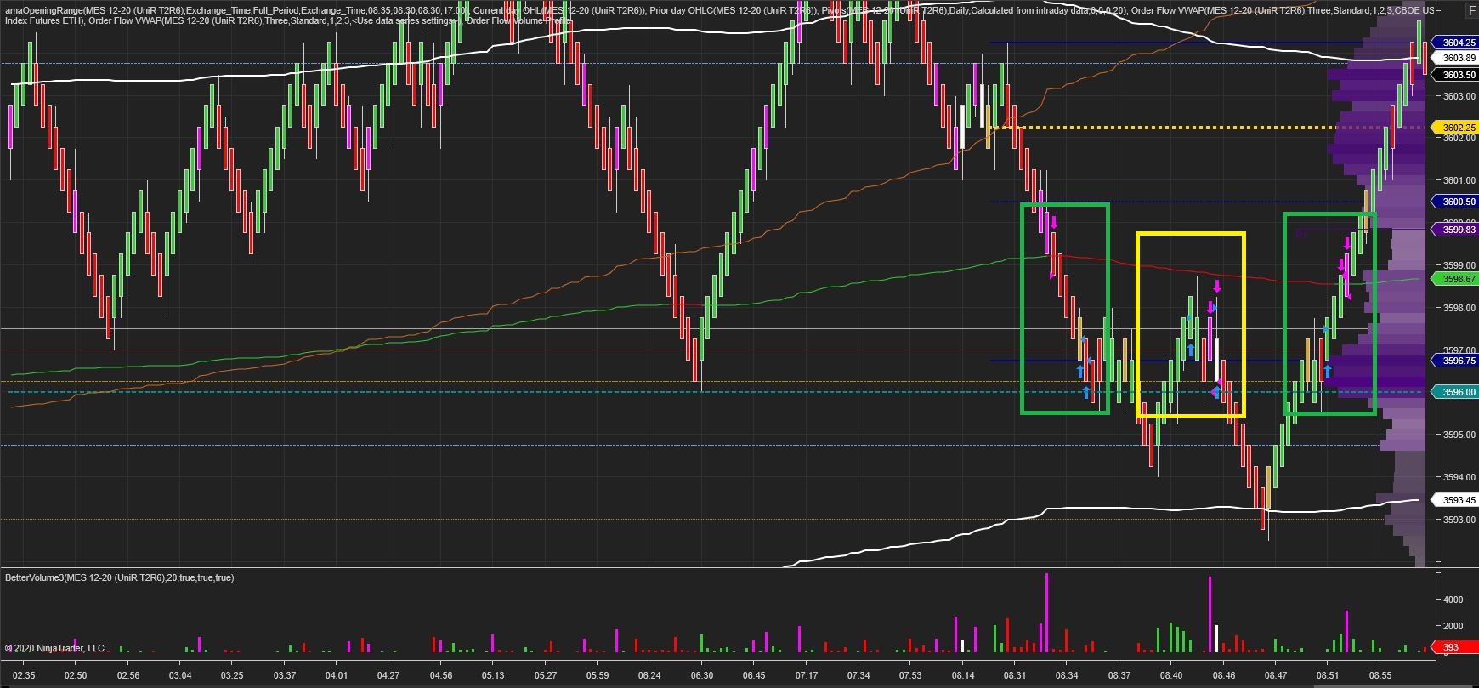Click the green 3598.67 price marker
The width and height of the screenshot is (1479, 688).
[x=1456, y=279]
